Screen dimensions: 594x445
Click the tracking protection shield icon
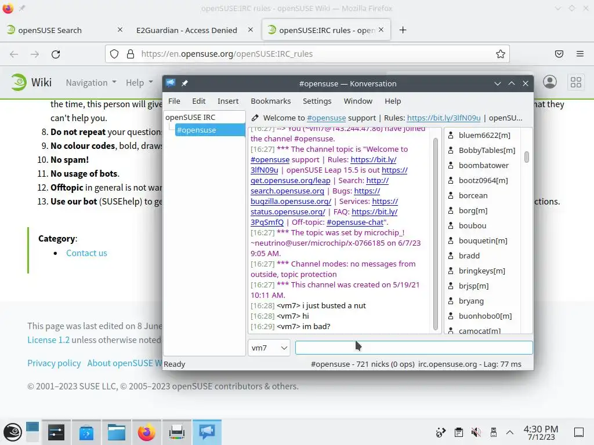114,54
